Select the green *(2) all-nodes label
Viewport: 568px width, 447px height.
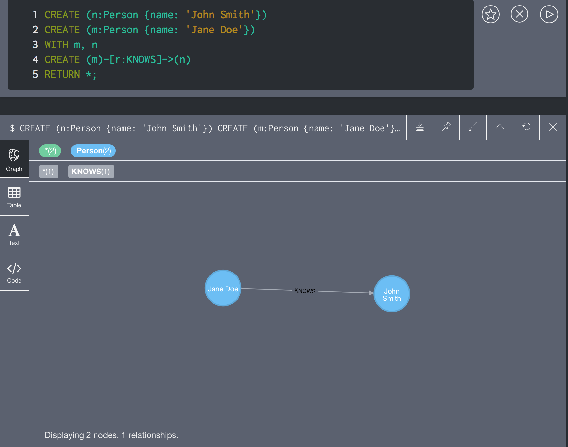[50, 151]
